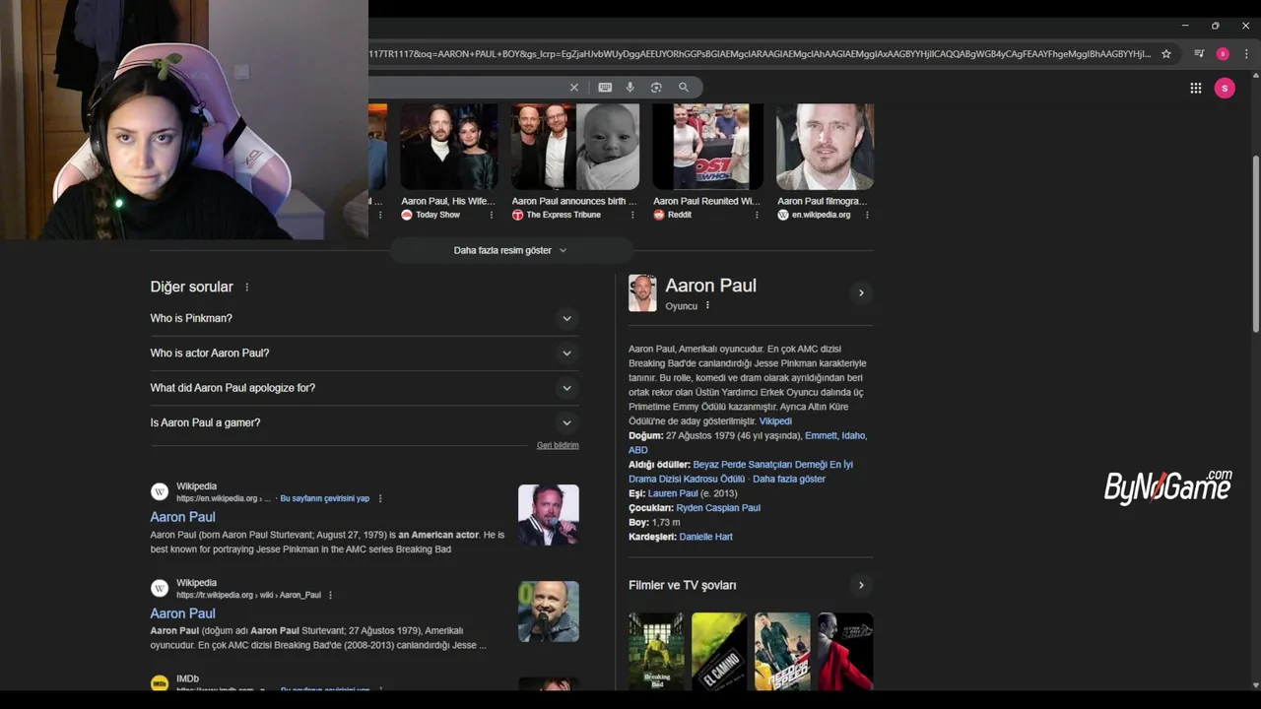Image resolution: width=1261 pixels, height=709 pixels.
Task: Open Chrome profile avatar in the toolbar
Action: [x=1223, y=54]
